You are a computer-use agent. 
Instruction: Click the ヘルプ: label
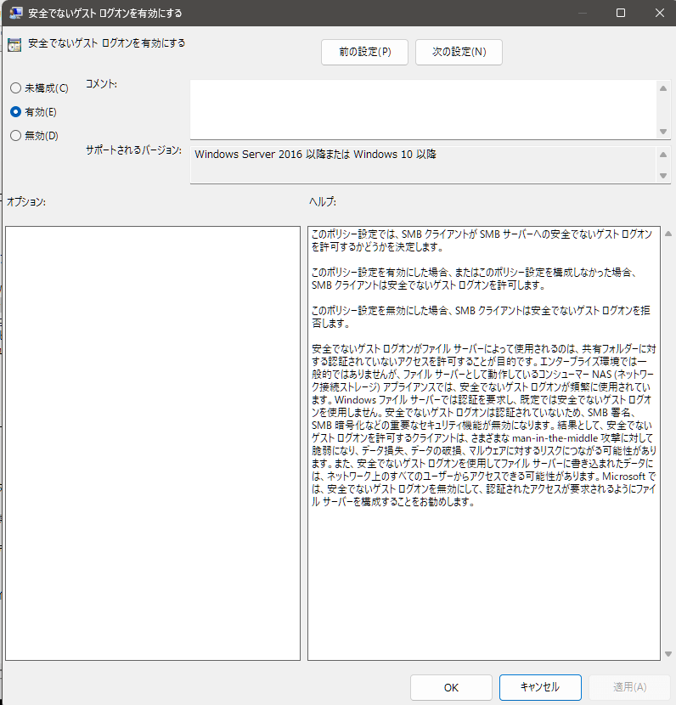tap(323, 202)
